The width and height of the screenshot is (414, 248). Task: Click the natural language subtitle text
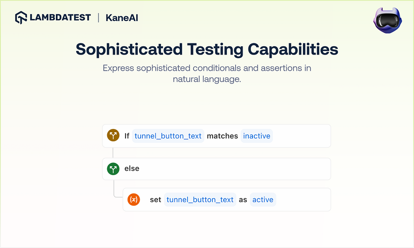coord(207,73)
